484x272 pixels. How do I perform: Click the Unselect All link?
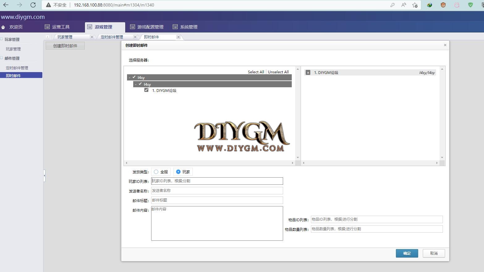click(278, 72)
